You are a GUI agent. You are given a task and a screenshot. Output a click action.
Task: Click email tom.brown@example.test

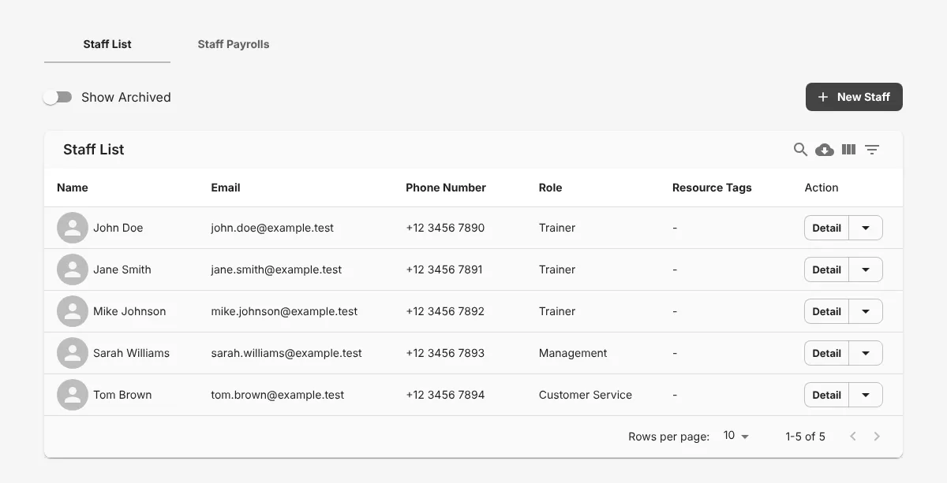[278, 395]
